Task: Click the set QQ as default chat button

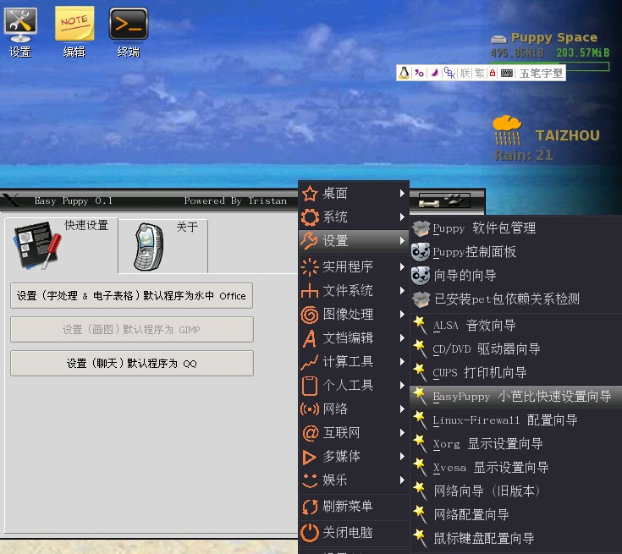Action: 131,364
